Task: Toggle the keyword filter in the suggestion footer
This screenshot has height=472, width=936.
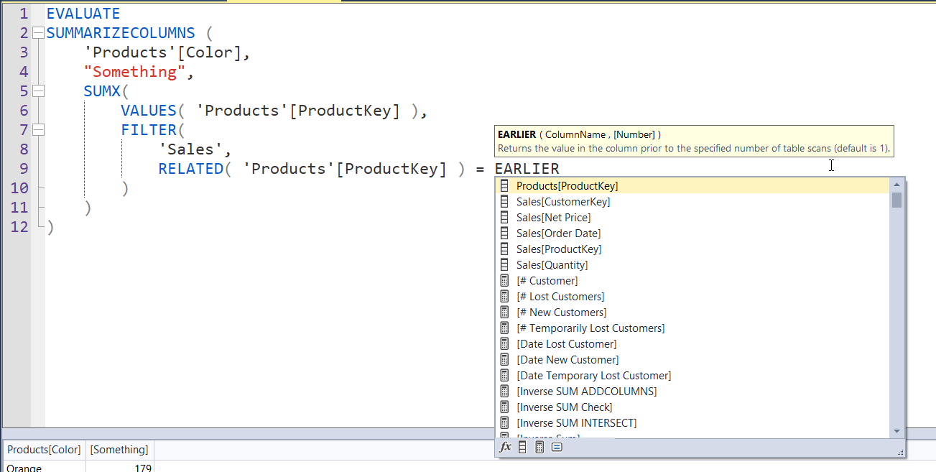Action: click(x=555, y=446)
